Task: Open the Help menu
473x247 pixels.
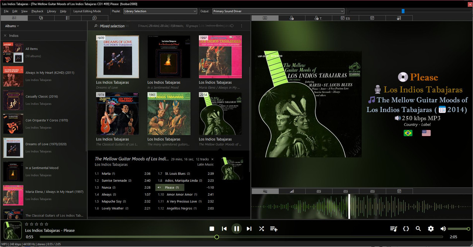Action: click(63, 11)
